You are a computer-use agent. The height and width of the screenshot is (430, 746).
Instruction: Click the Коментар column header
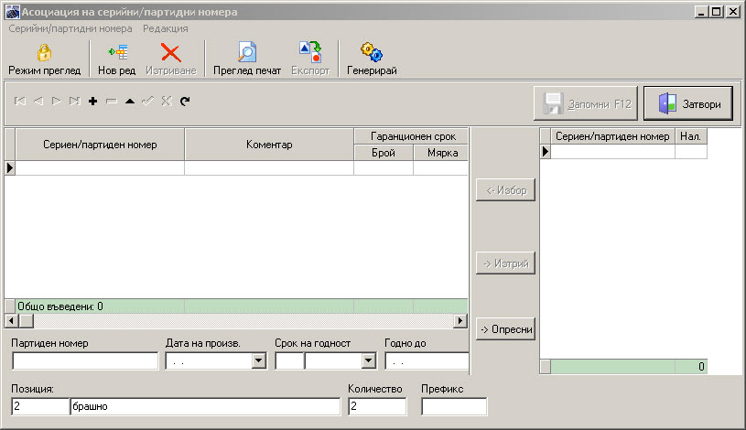[269, 145]
